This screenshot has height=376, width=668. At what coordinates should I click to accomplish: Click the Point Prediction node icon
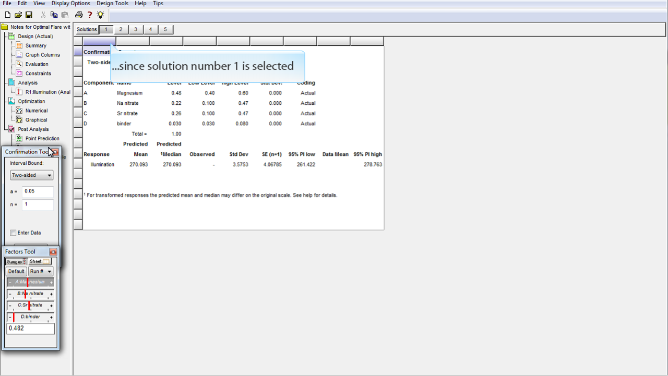click(x=19, y=138)
